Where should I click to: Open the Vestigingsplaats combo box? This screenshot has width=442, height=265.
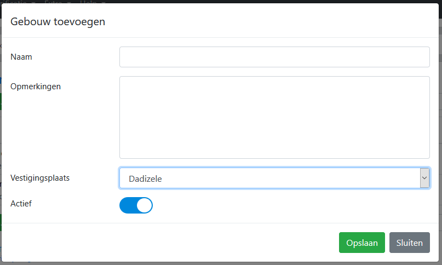274,178
